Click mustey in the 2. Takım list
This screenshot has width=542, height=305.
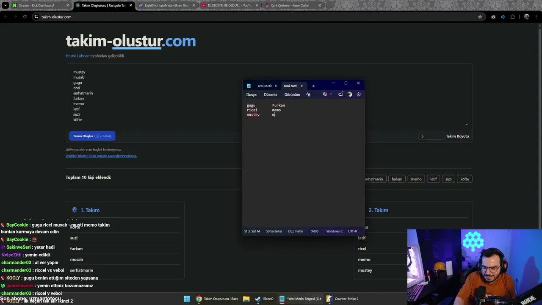point(365,270)
